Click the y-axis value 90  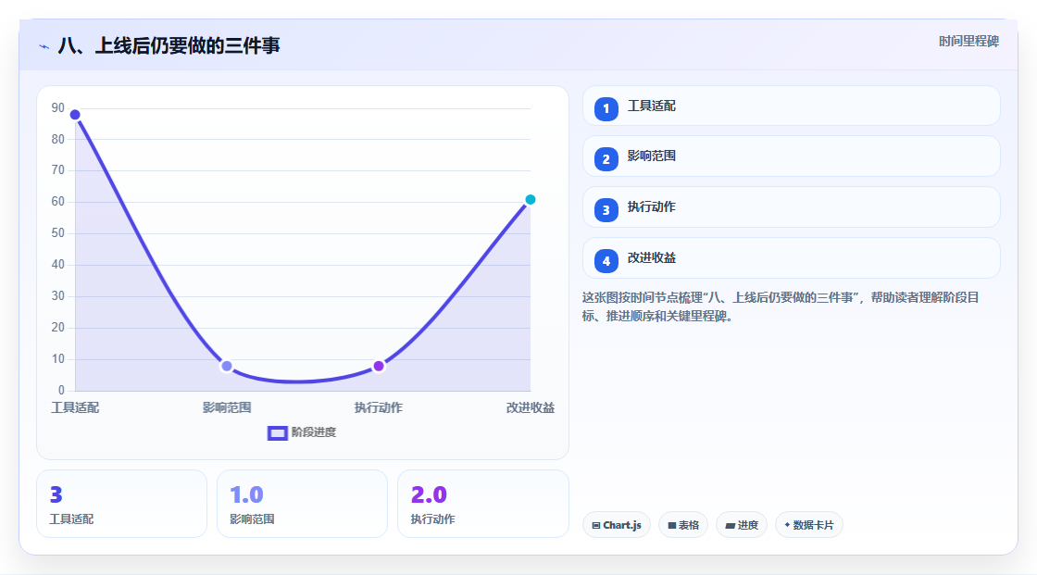[58, 107]
